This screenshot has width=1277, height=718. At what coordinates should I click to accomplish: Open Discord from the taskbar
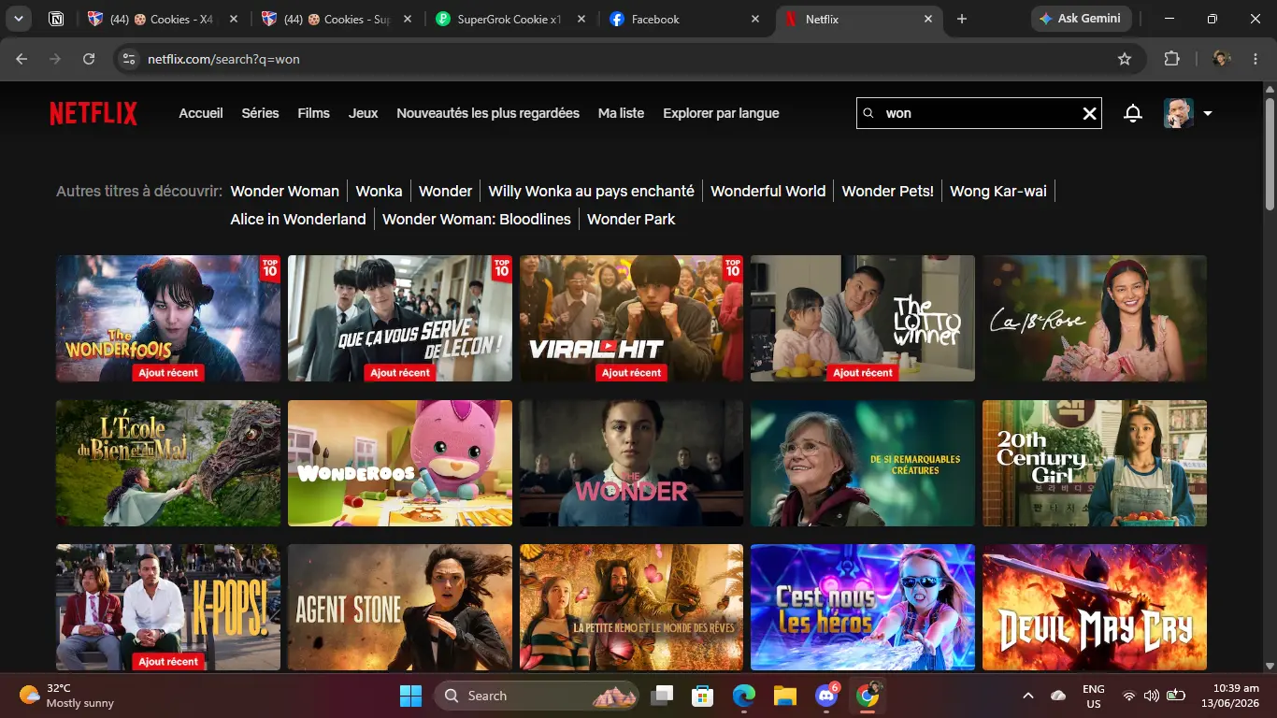pyautogui.click(x=825, y=696)
